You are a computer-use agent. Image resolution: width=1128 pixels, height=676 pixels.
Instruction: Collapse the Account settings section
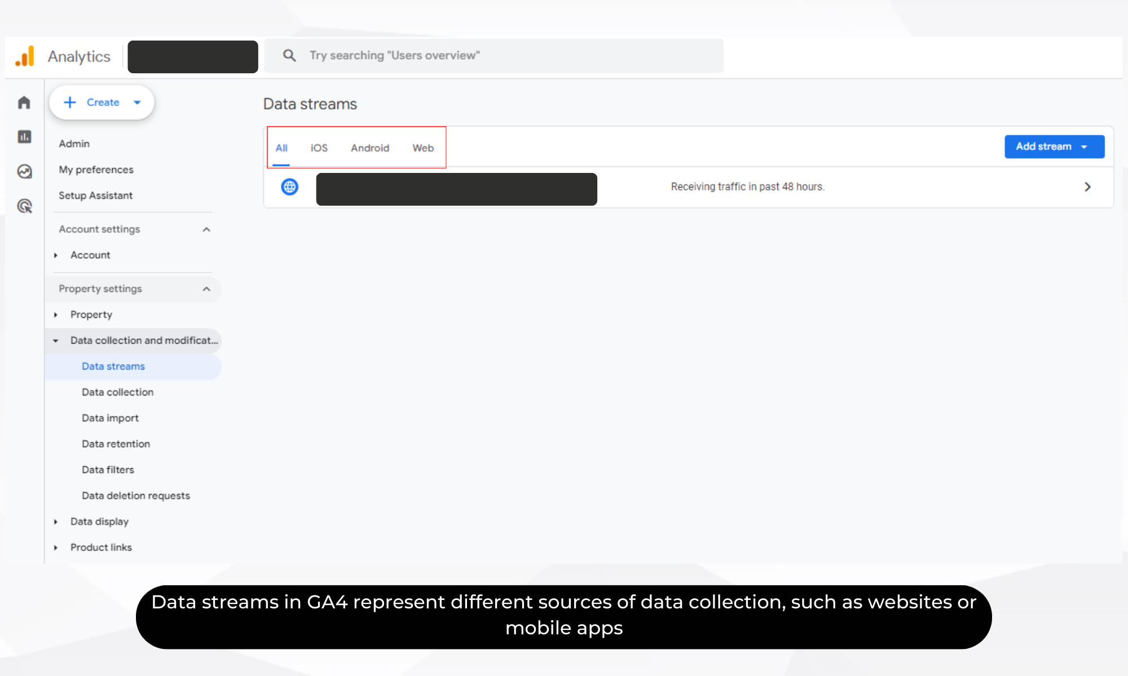pyautogui.click(x=206, y=229)
